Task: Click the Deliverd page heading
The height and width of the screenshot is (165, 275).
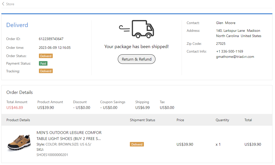Action: [x=17, y=25]
